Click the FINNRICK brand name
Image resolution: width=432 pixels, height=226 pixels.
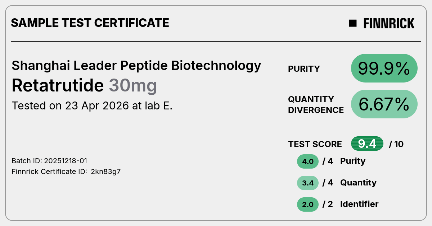389,23
